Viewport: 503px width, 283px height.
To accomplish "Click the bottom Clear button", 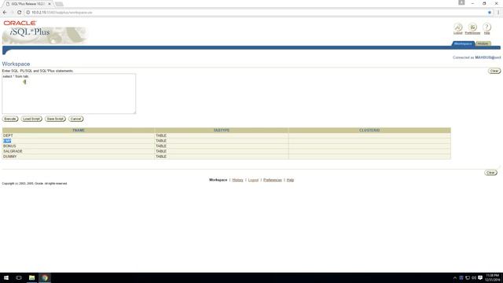I will click(x=490, y=173).
